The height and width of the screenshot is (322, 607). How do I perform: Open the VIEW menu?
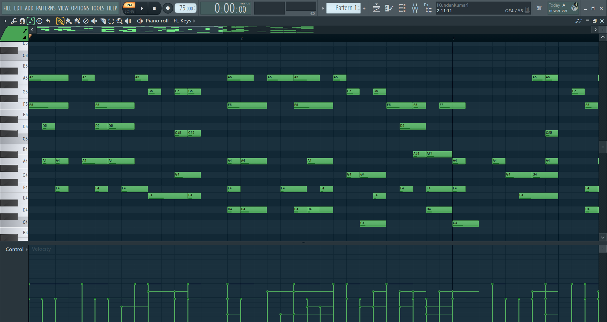63,8
